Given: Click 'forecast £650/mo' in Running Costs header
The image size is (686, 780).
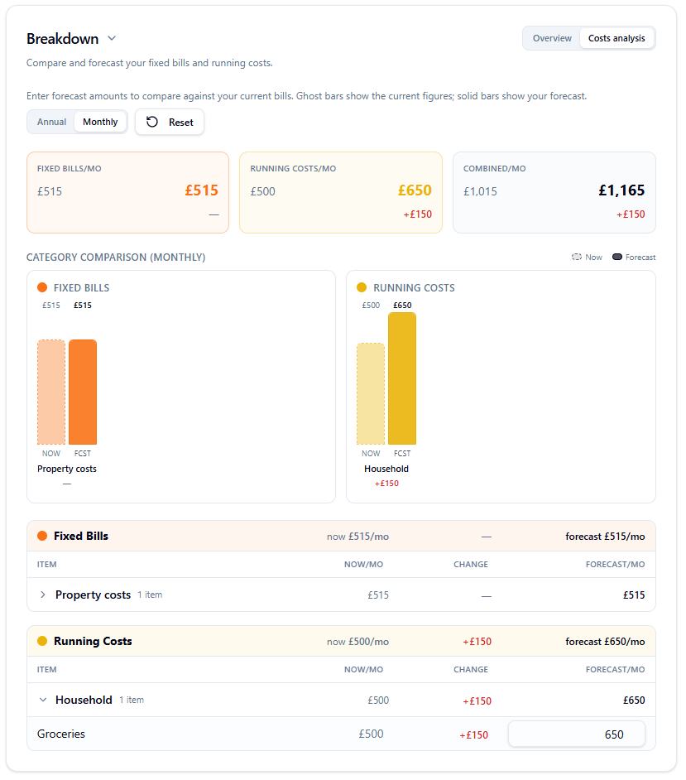Looking at the screenshot, I should (x=605, y=642).
